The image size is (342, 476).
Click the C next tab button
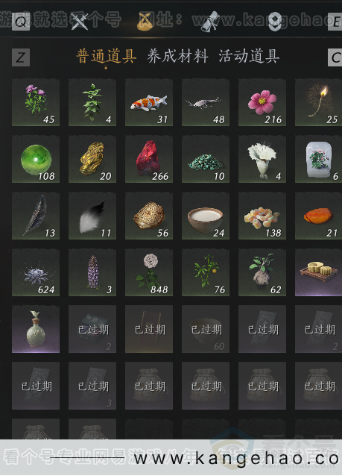click(x=335, y=57)
